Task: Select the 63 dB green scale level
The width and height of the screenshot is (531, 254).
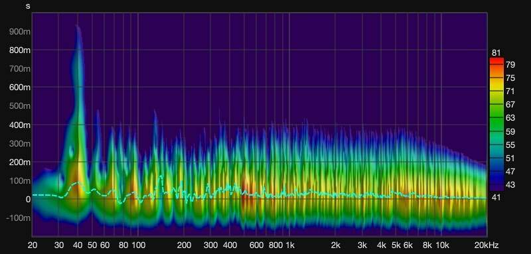Action: pos(510,118)
